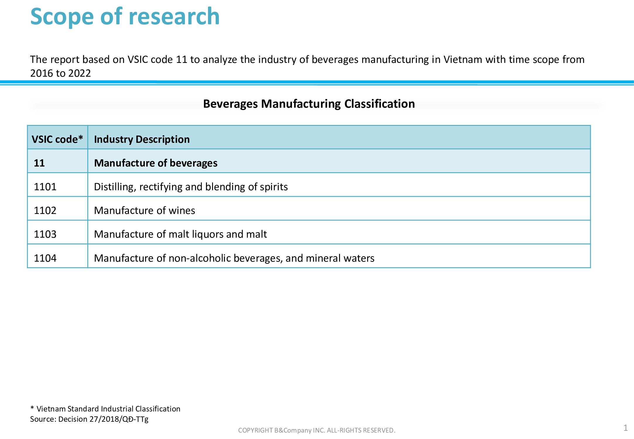Click the 'Source: Decision 27/2018/QĐ-TTg' line
This screenshot has height=439, width=634.
click(89, 419)
